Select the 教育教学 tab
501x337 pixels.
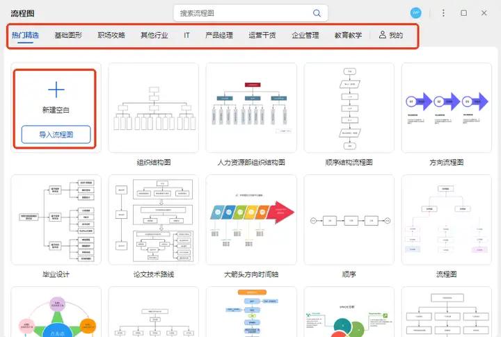(x=348, y=35)
